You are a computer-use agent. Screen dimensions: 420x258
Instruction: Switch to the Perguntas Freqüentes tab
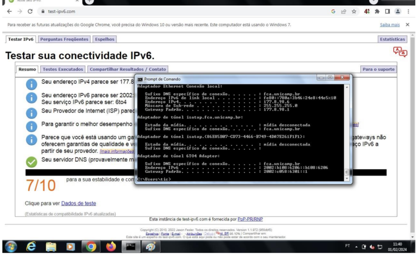pyautogui.click(x=64, y=39)
